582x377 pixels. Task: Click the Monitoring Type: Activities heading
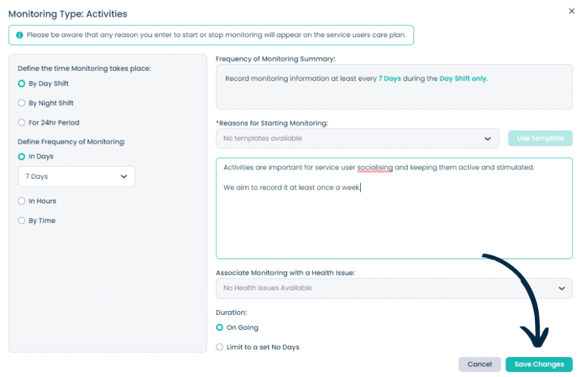coord(68,14)
